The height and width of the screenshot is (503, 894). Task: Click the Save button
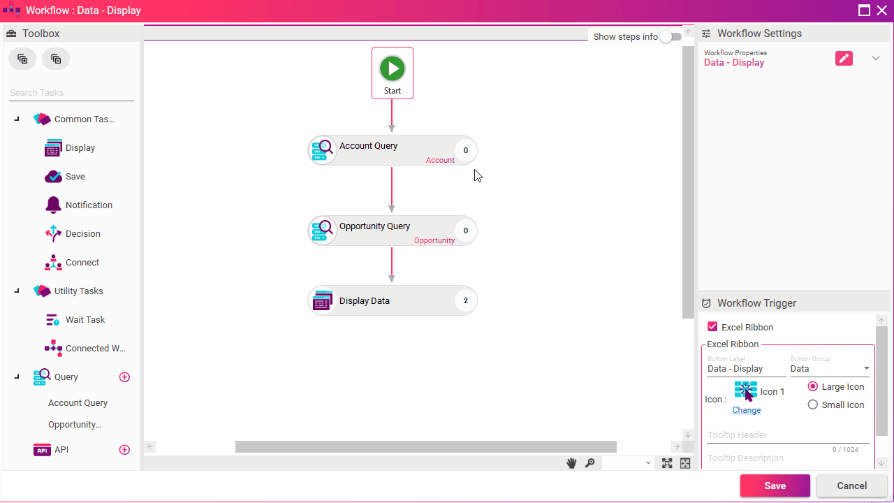(x=775, y=486)
